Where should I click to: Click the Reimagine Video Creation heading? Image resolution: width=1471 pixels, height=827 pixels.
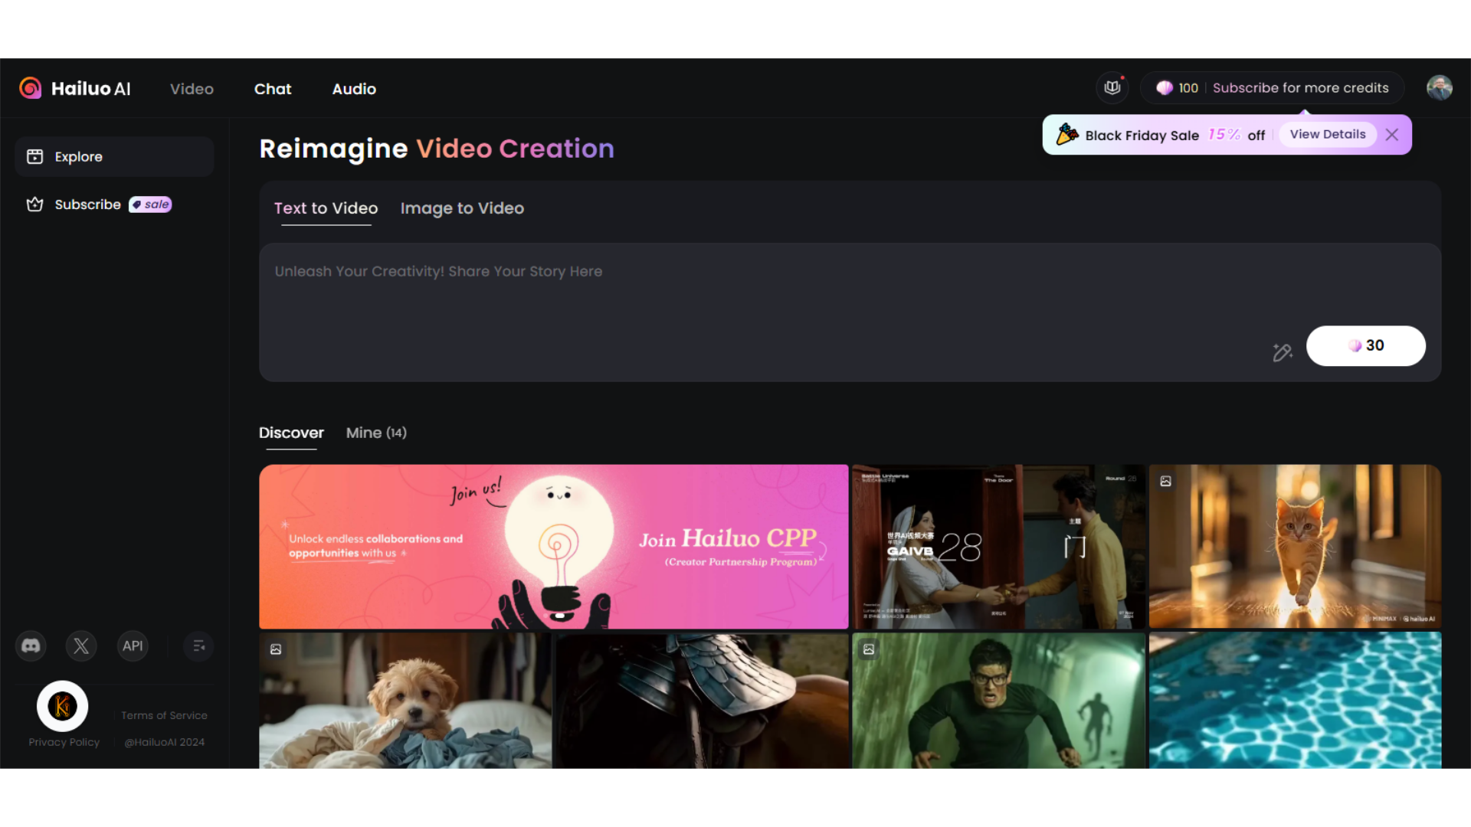pyautogui.click(x=437, y=149)
